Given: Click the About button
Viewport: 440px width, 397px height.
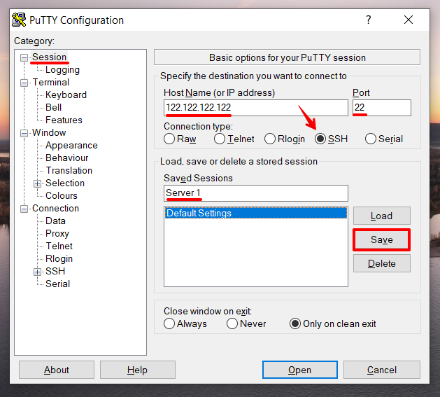Looking at the screenshot, I should pyautogui.click(x=57, y=370).
